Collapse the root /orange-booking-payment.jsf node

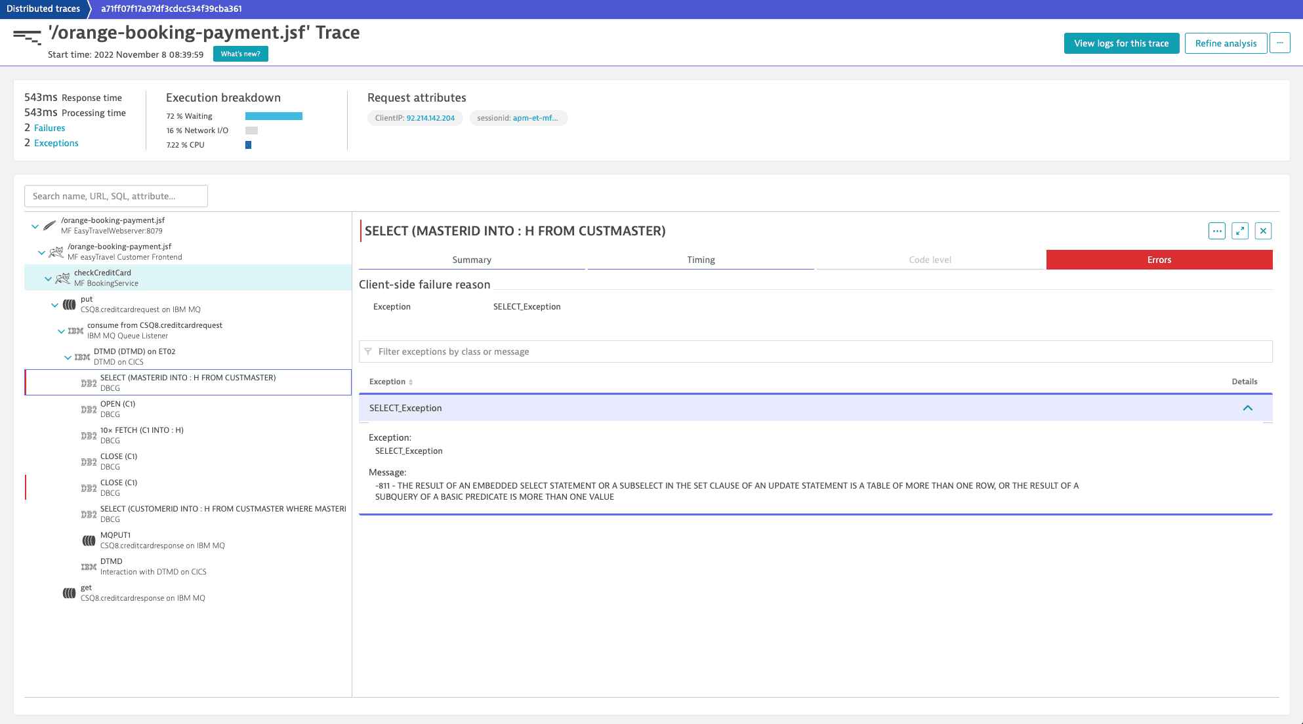tap(35, 226)
